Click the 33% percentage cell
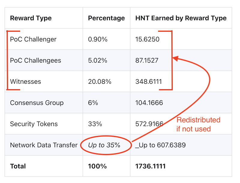240x183 pixels. pos(95,124)
